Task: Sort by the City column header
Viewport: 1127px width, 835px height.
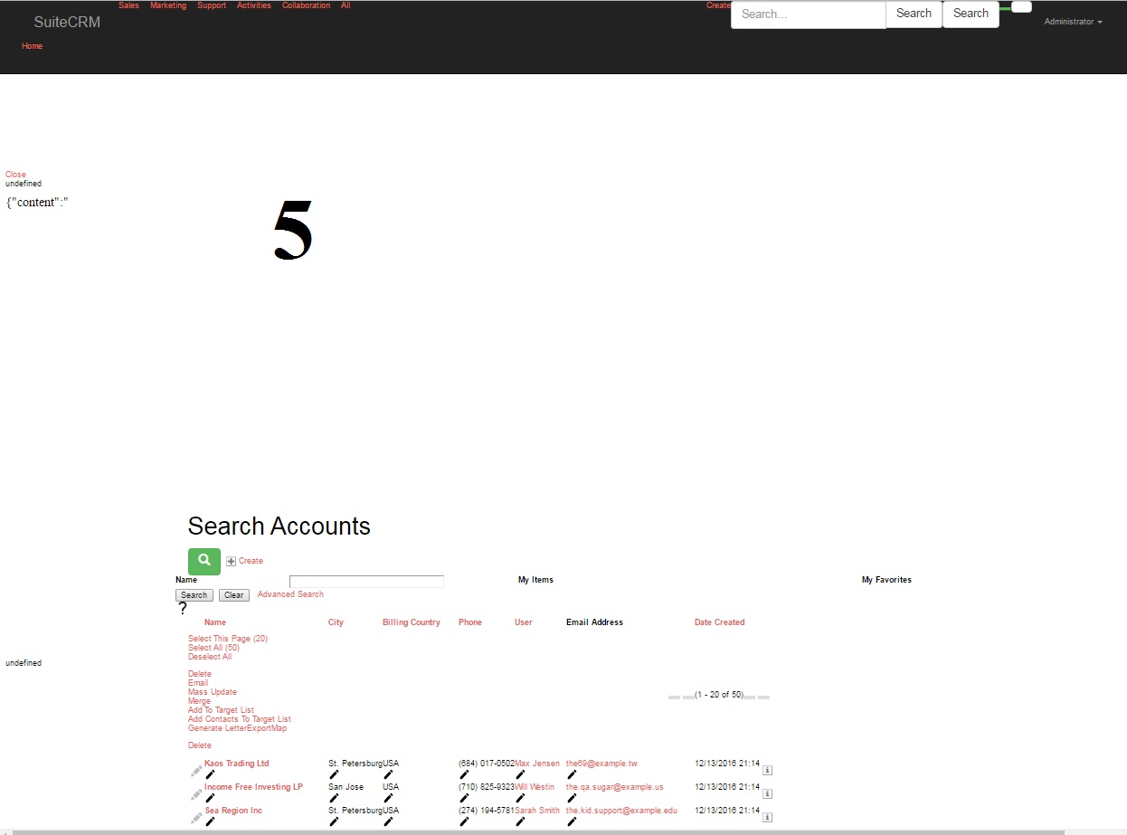Action: (x=336, y=622)
